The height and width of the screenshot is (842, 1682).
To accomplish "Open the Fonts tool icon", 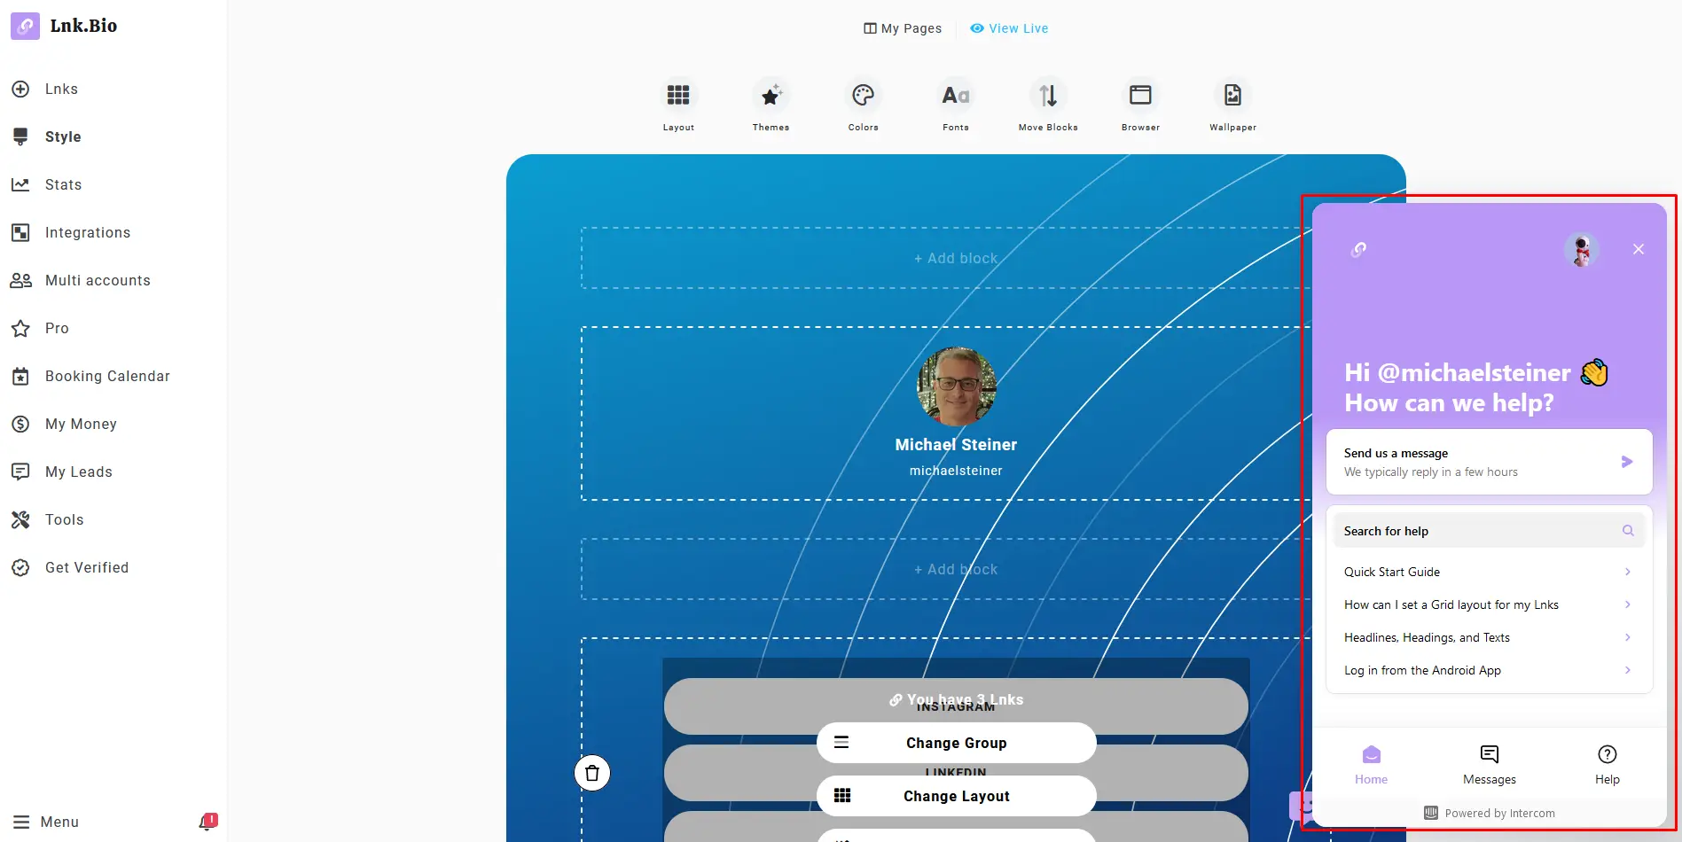I will tap(955, 95).
